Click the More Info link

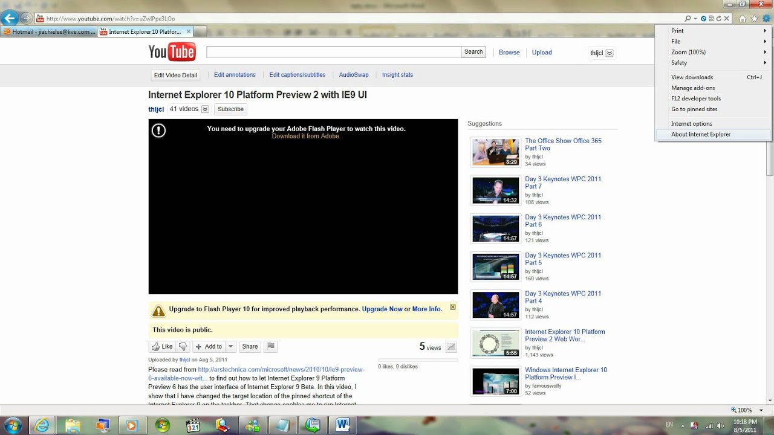[x=426, y=309]
